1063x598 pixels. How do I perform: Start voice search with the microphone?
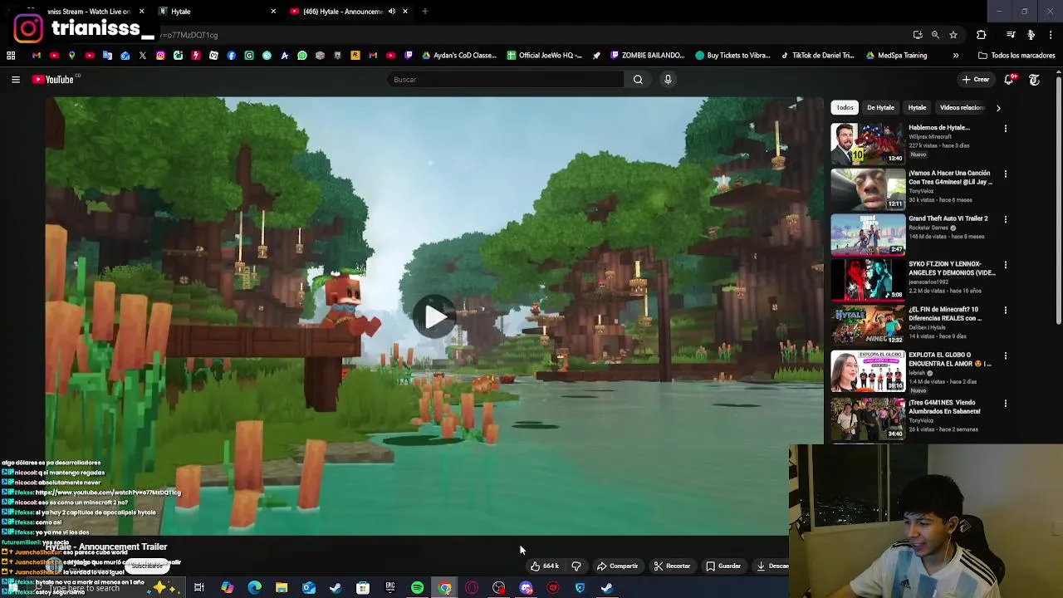click(668, 80)
